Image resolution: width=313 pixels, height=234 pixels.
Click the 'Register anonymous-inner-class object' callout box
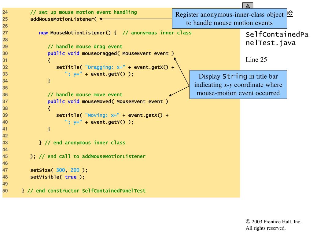click(230, 19)
